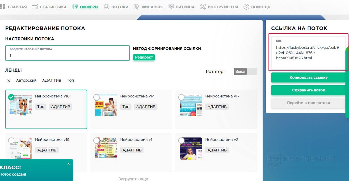Click the АДАПТИВ tag on Нейросистема v1

(x=132, y=150)
